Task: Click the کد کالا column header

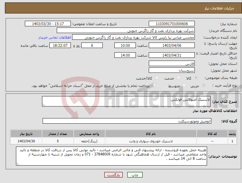Action: (212, 133)
